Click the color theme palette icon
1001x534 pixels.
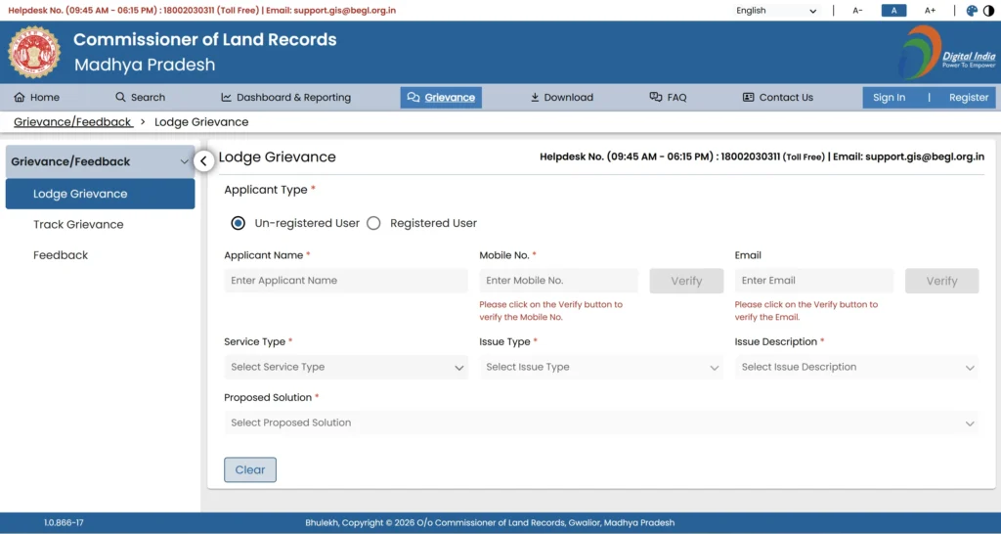point(972,11)
